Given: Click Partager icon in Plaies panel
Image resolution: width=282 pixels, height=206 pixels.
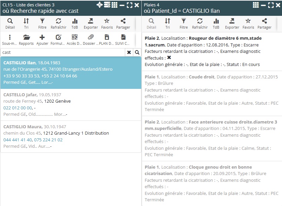Looking at the screenshot, I should point(264,23).
